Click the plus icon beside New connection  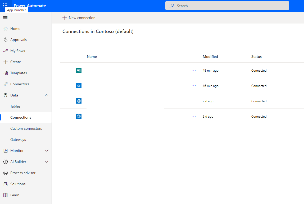click(64, 18)
